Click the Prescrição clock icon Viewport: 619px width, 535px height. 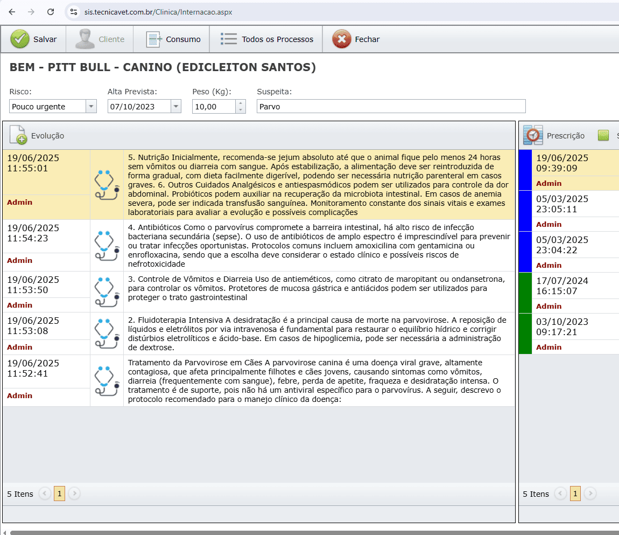tap(532, 135)
